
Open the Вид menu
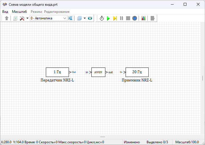pos(5,12)
